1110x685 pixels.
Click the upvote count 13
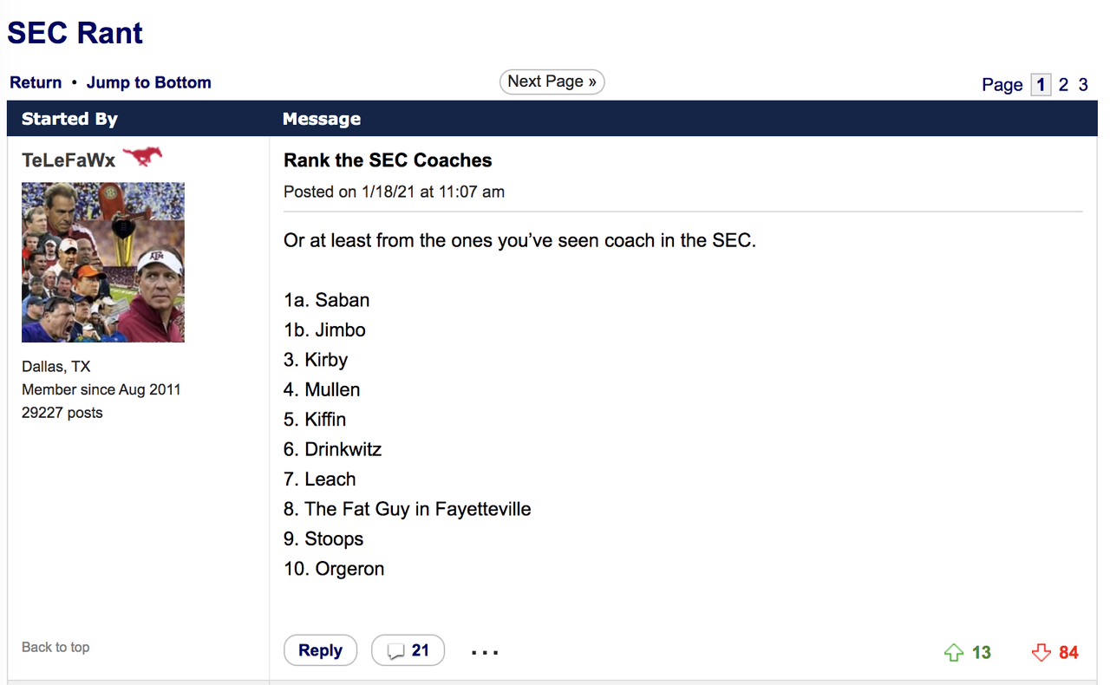[982, 653]
